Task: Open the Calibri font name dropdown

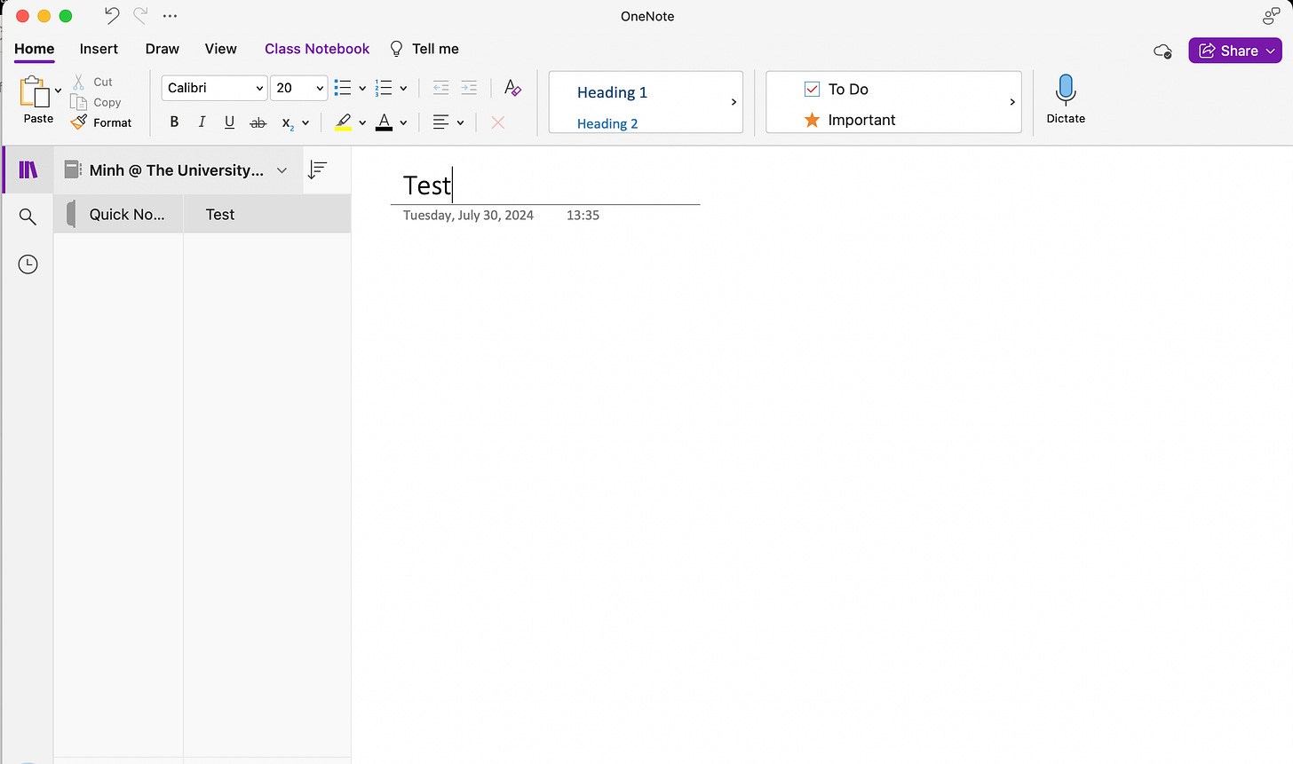Action: point(214,88)
